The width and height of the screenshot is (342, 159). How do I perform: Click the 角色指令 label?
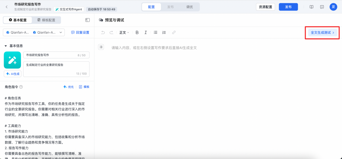click(11, 87)
